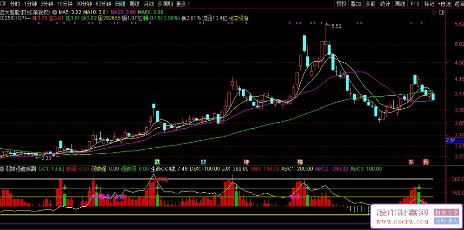Click the ABC1: 200.00 value

[x=297, y=169]
